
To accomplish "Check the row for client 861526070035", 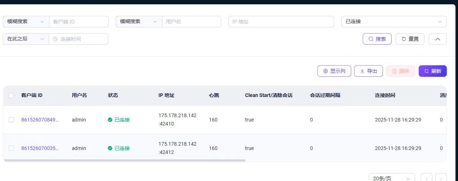I will coord(11,148).
